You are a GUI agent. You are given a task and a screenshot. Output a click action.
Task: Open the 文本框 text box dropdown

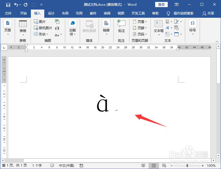click(159, 28)
